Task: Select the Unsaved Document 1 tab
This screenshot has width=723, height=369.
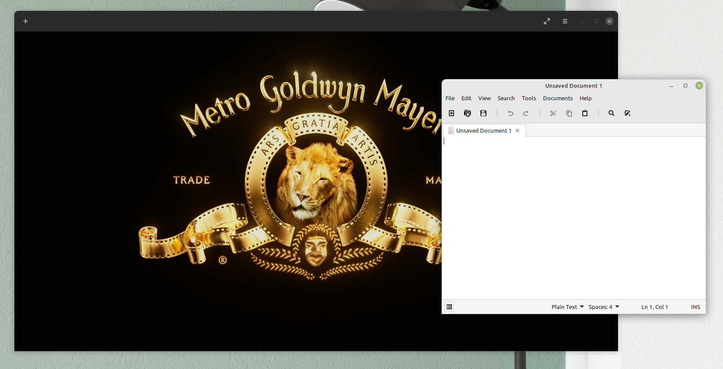Action: coord(483,130)
